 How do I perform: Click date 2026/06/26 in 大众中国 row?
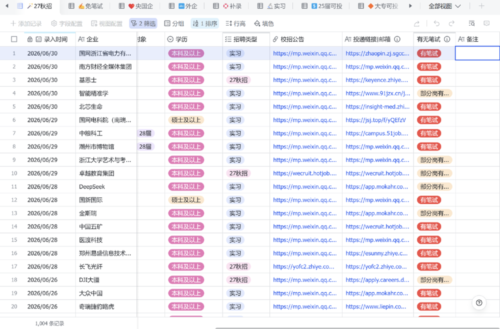pyautogui.click(x=42, y=293)
